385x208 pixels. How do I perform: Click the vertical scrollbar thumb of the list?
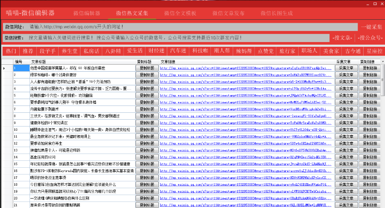383,80
